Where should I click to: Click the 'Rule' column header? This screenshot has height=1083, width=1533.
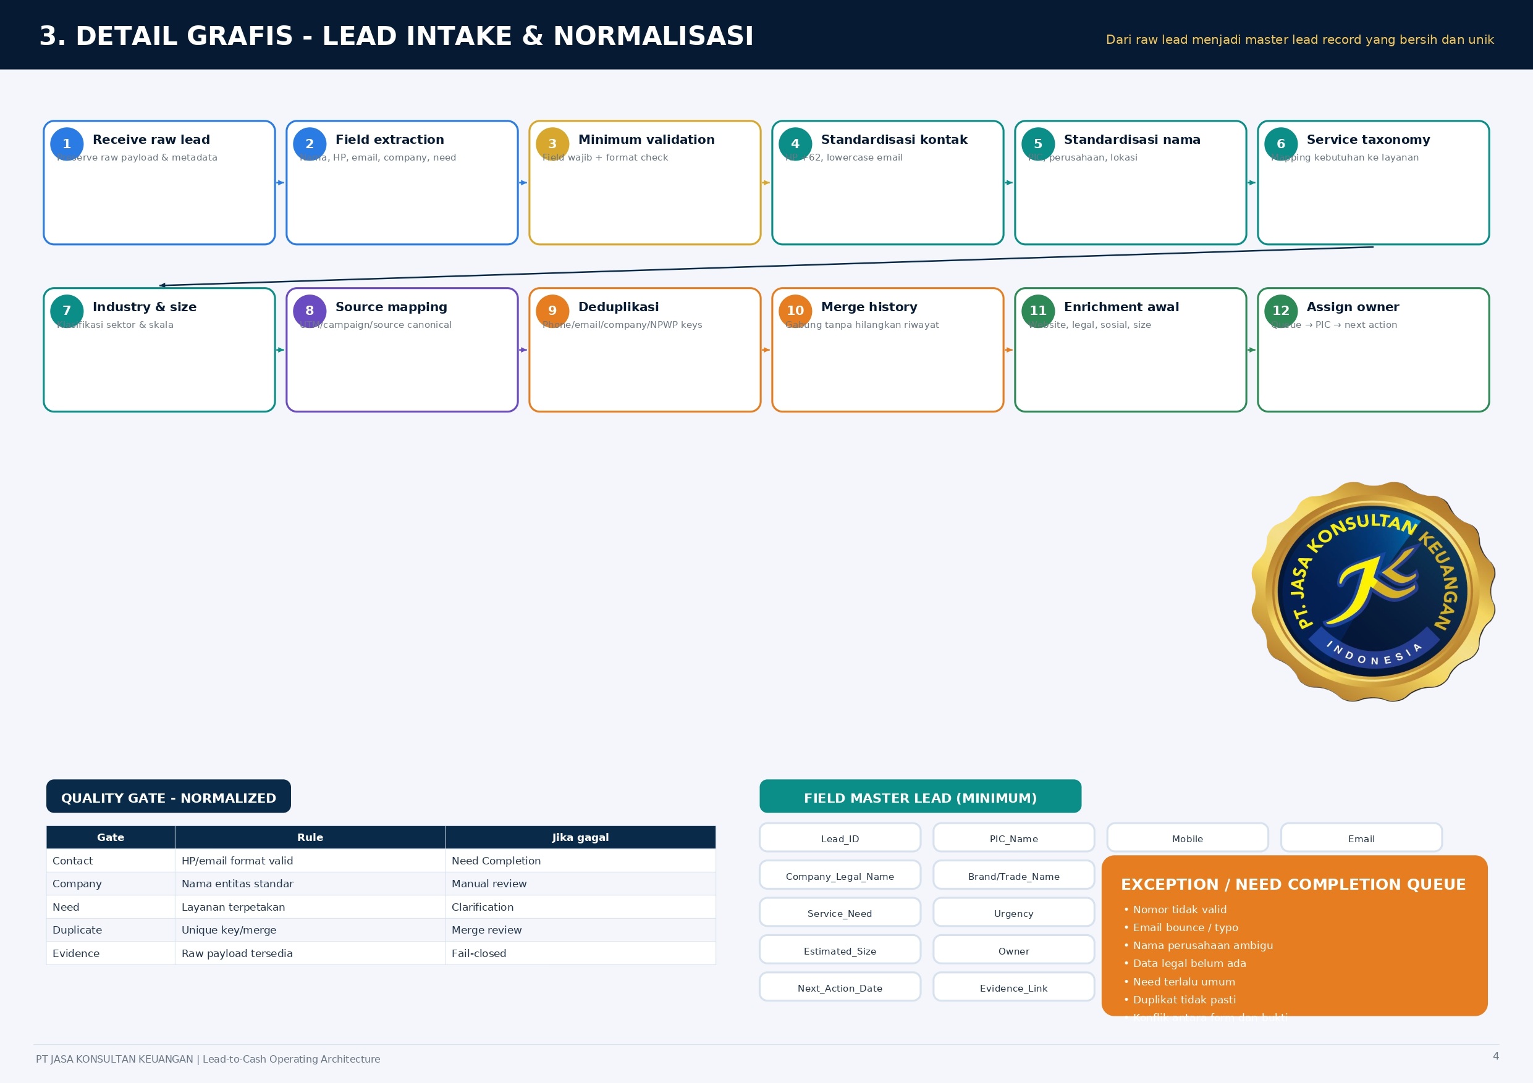click(x=310, y=837)
